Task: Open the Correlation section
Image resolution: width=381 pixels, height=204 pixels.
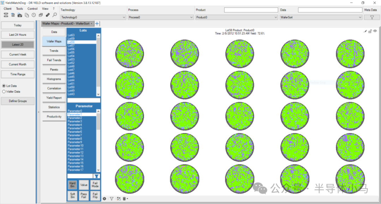Action: click(54, 88)
